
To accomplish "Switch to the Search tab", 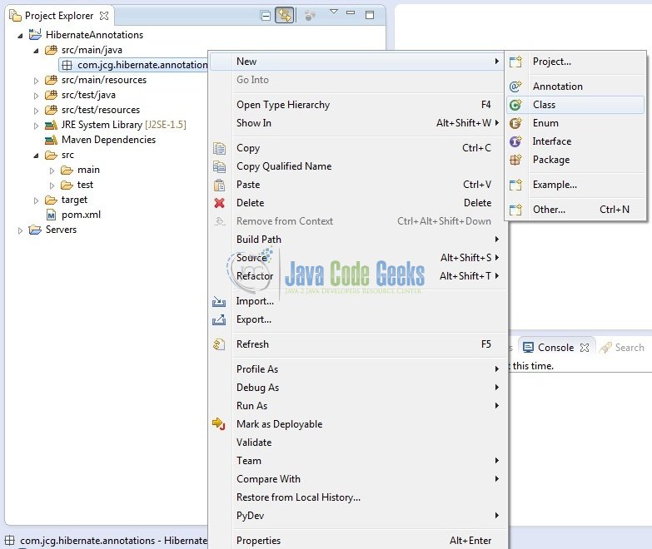I will coord(622,347).
